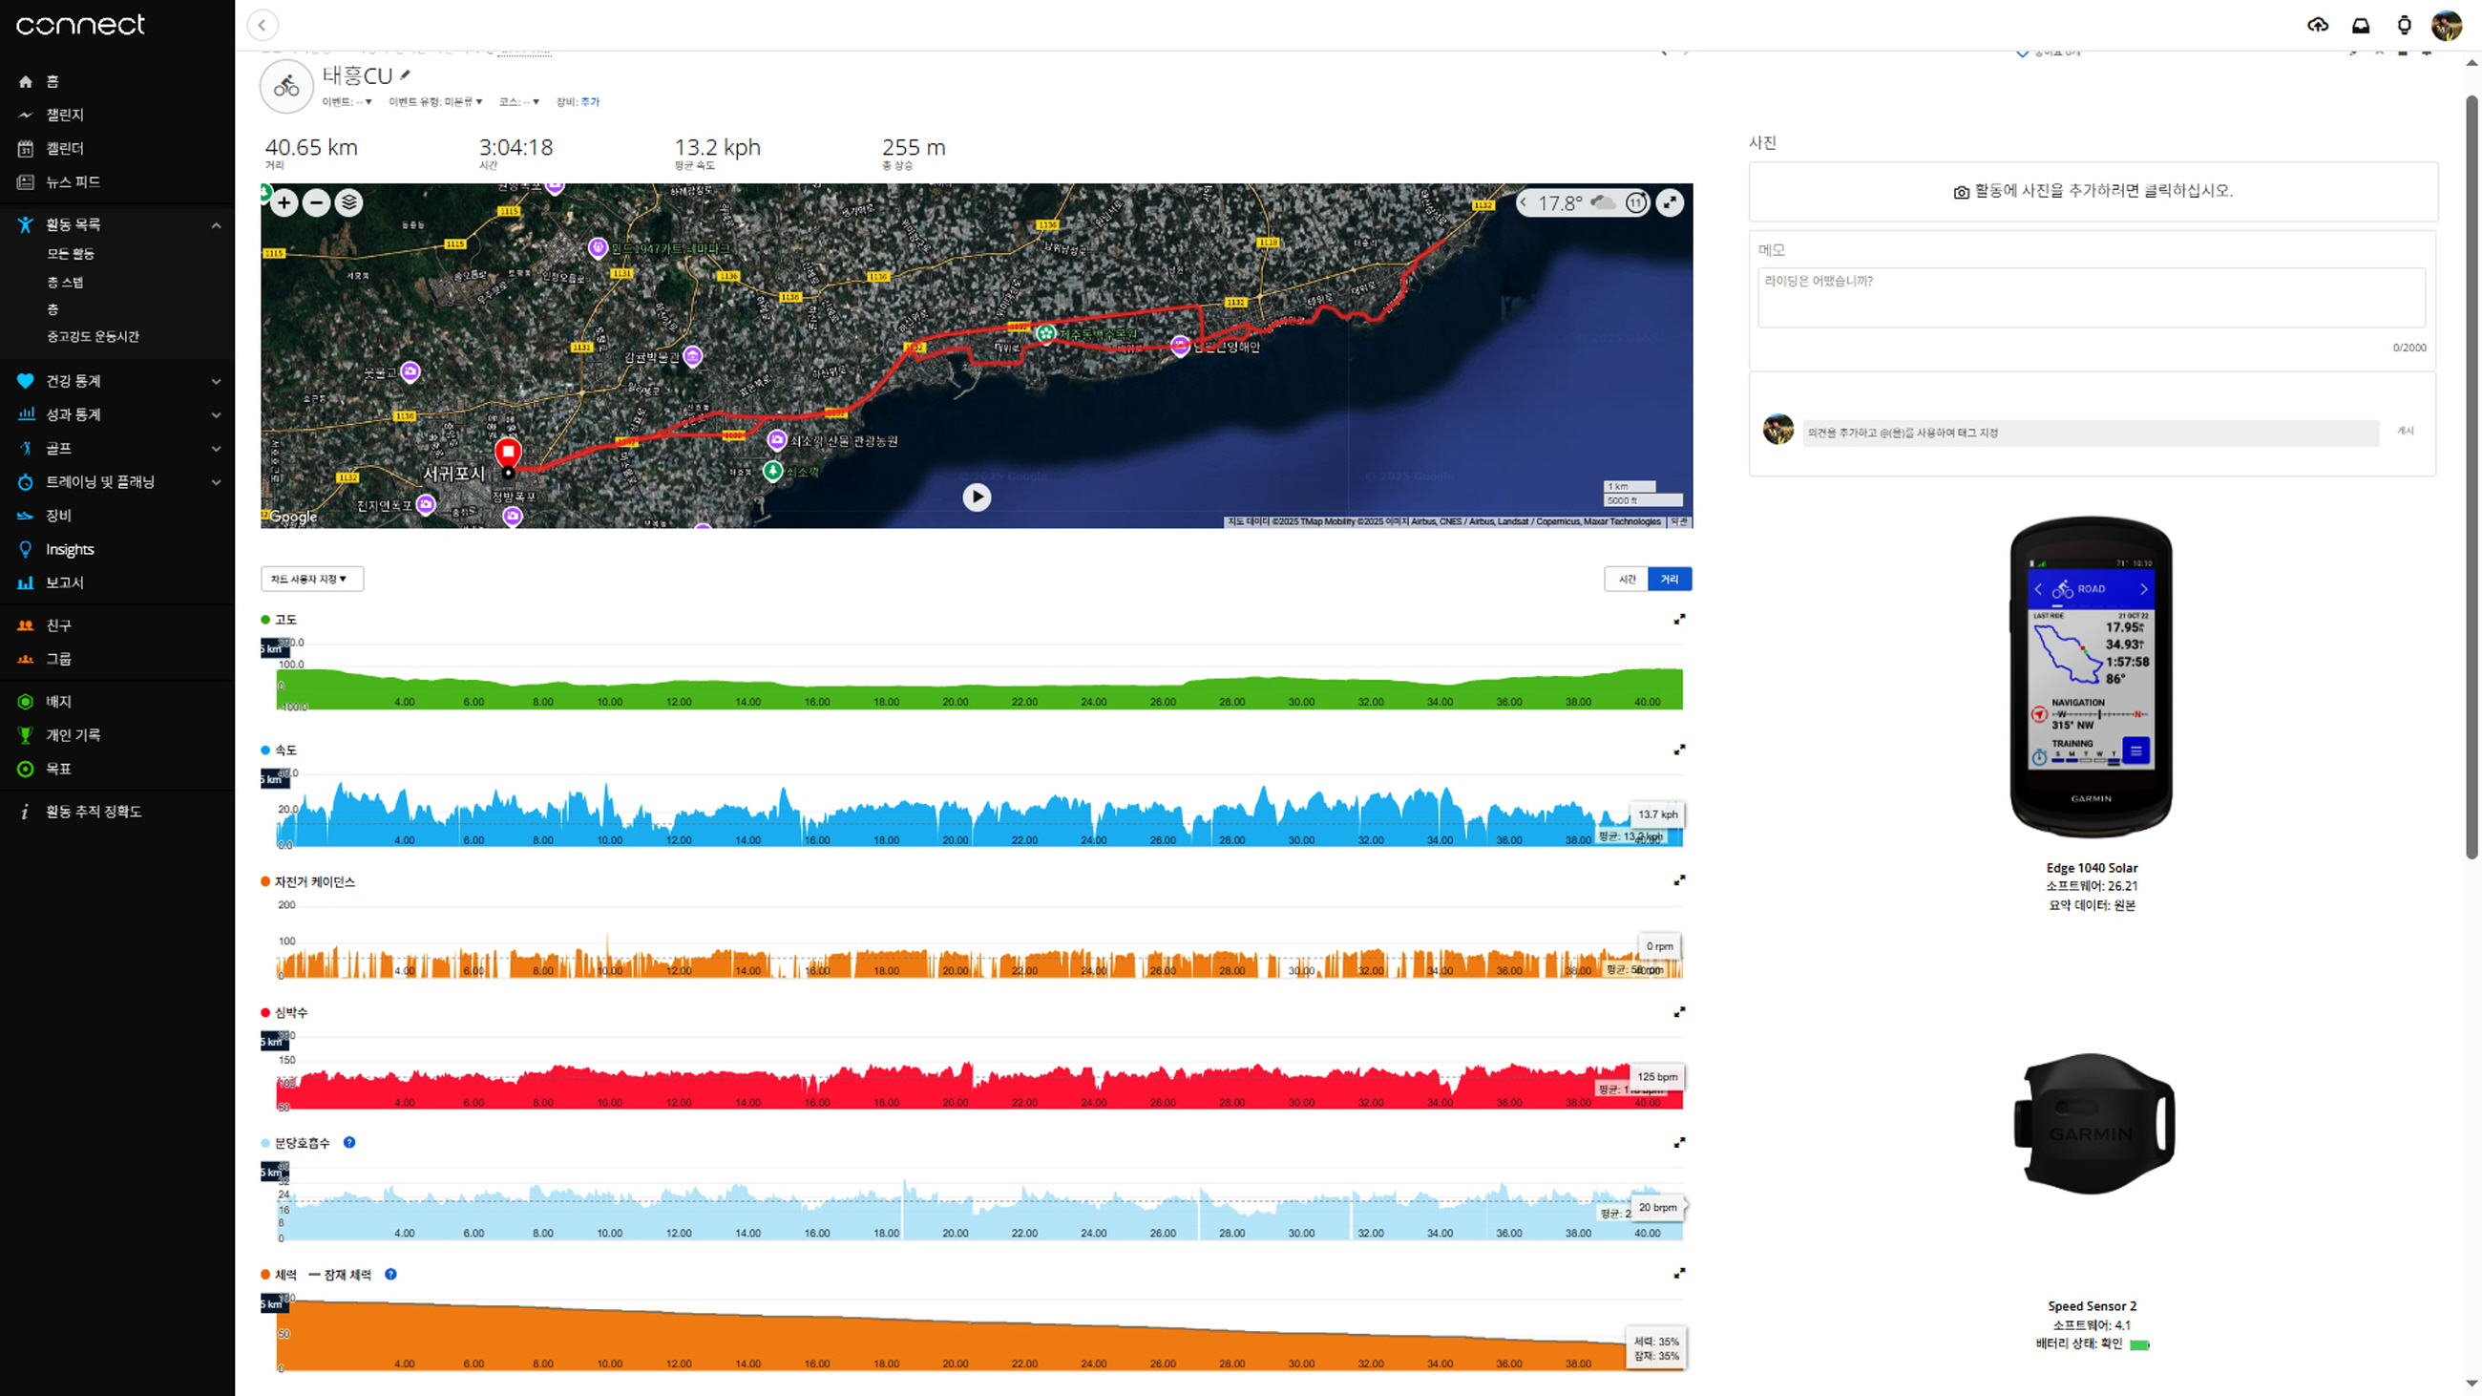The image size is (2482, 1396).
Task: Open 챌린지 from the sidebar
Action: [x=65, y=115]
